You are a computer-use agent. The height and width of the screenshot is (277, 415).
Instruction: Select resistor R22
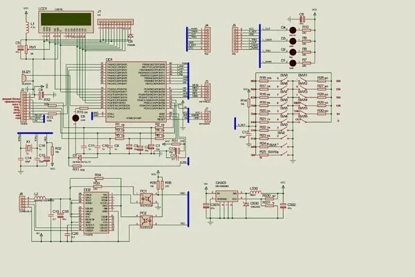click(264, 131)
